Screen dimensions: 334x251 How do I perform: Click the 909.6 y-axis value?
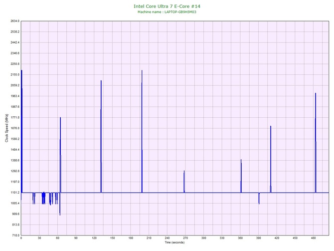click(15, 214)
